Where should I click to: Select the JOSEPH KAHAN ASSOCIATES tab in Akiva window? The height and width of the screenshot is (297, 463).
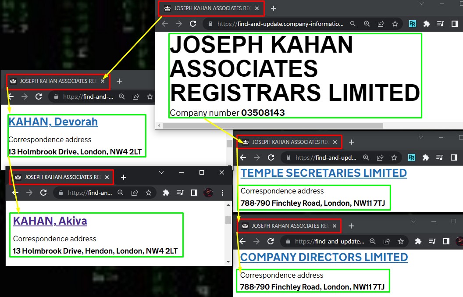click(x=61, y=177)
